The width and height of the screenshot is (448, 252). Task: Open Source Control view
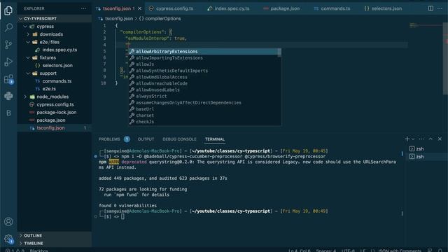point(8,44)
